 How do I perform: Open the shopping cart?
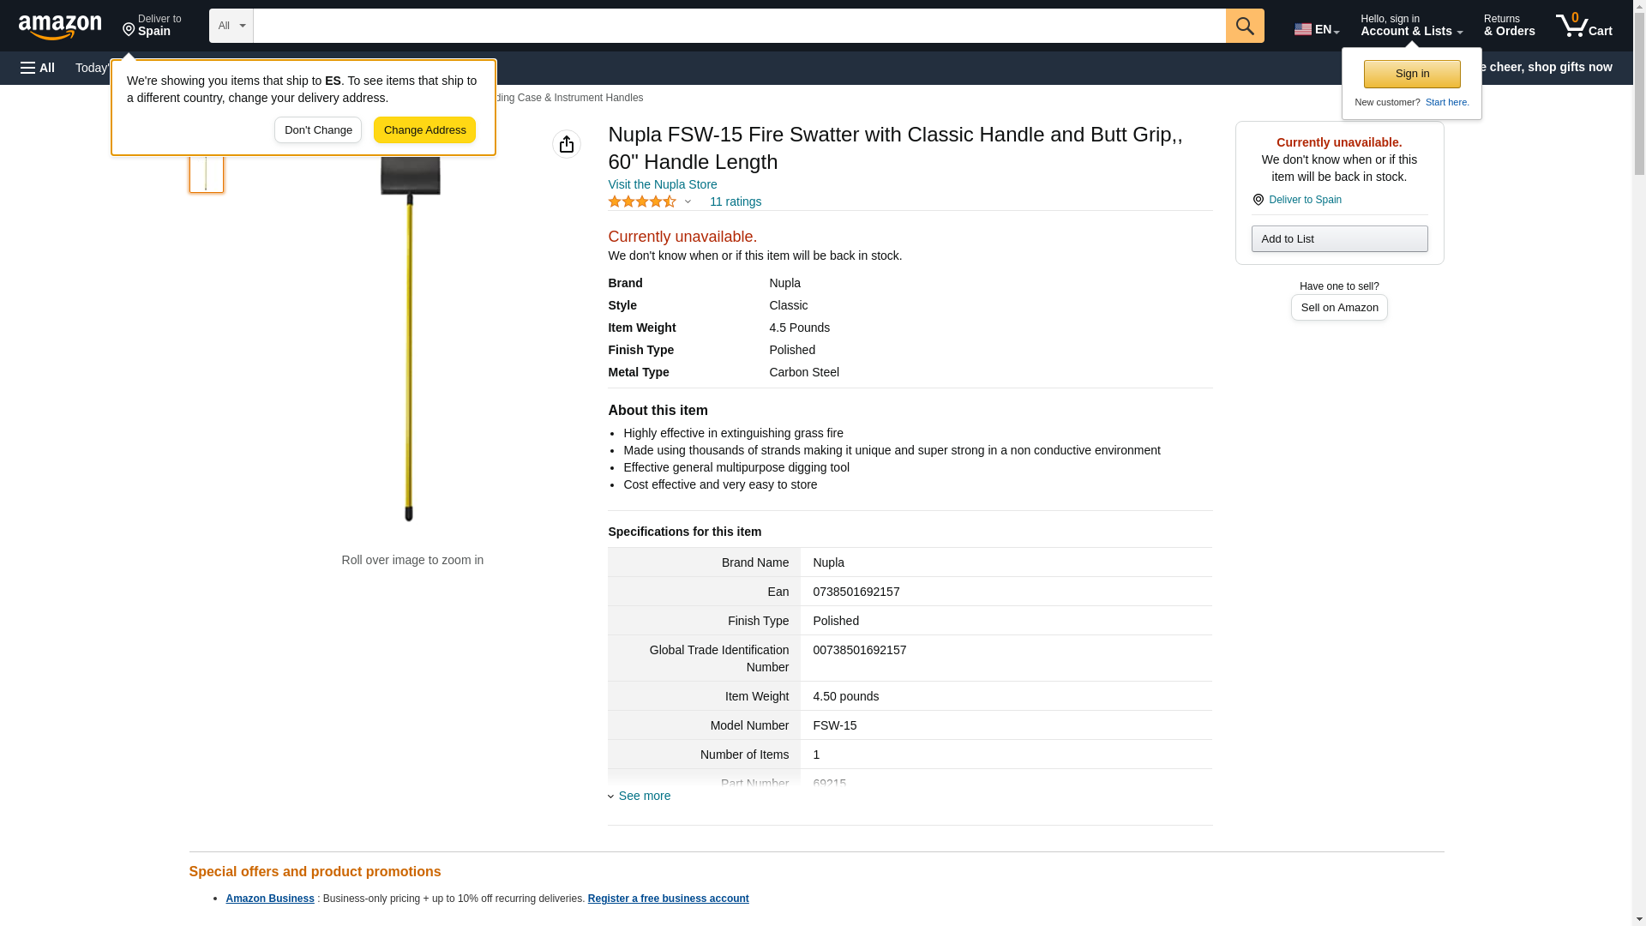(1583, 26)
